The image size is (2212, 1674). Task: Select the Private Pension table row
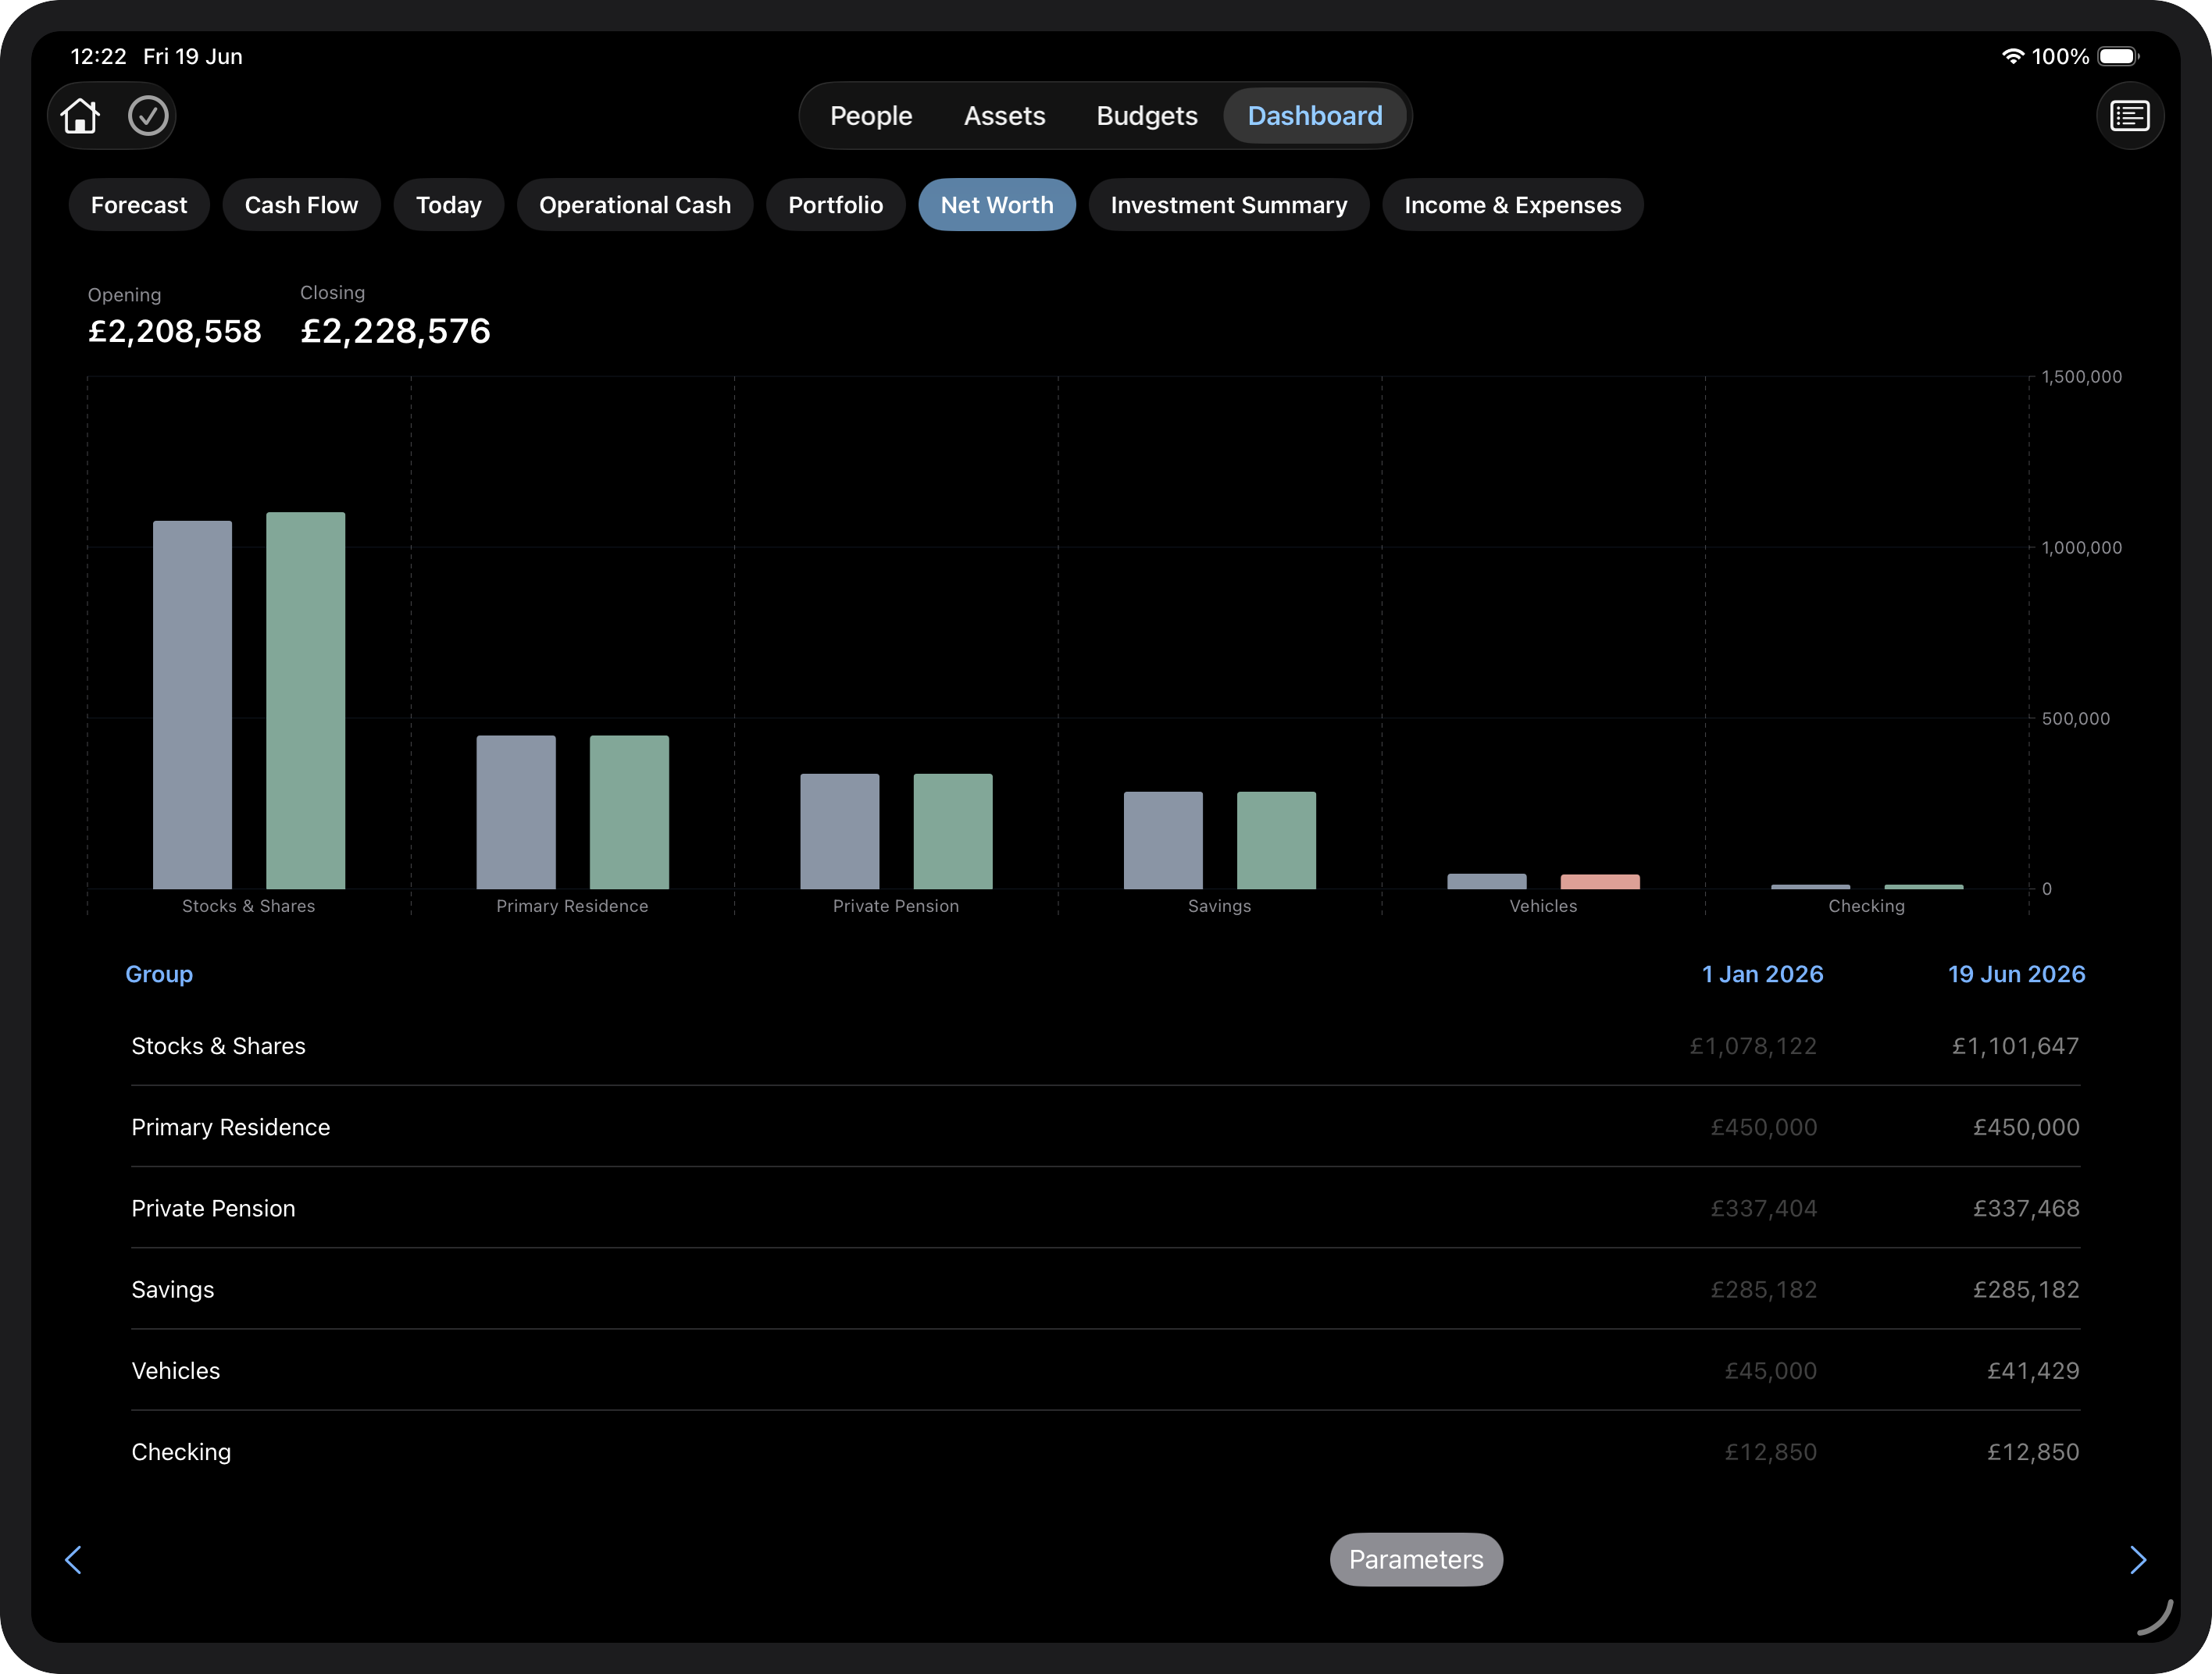pos(1105,1209)
